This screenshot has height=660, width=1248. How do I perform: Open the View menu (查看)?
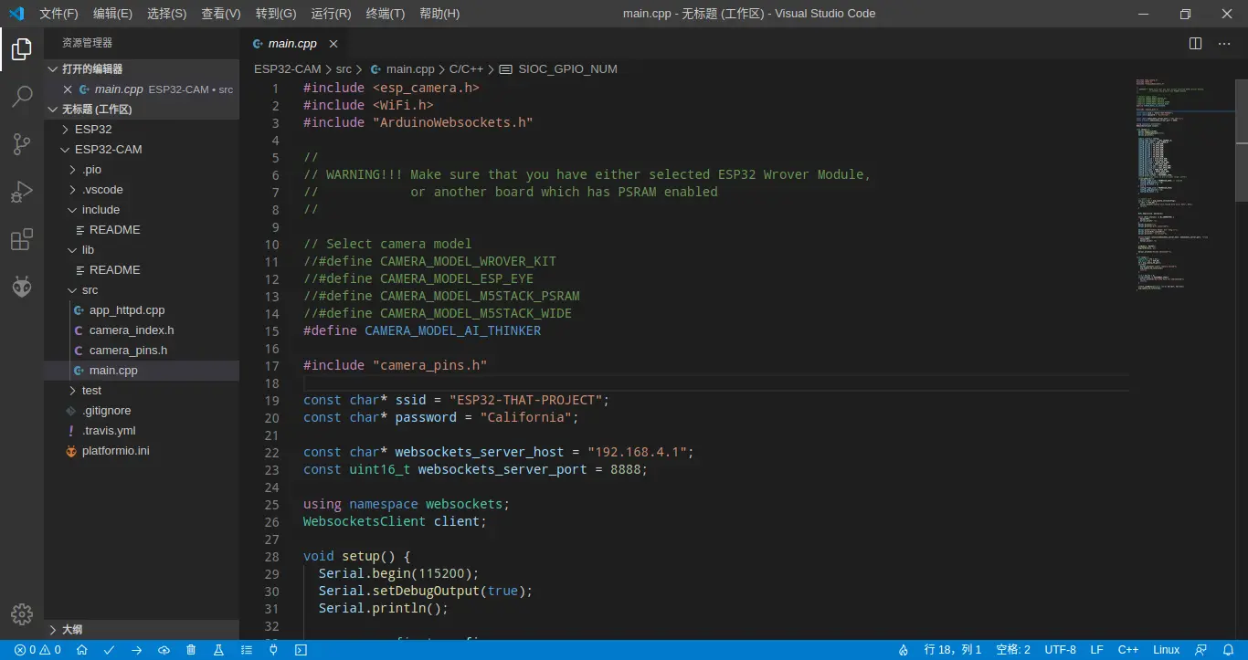click(x=221, y=14)
